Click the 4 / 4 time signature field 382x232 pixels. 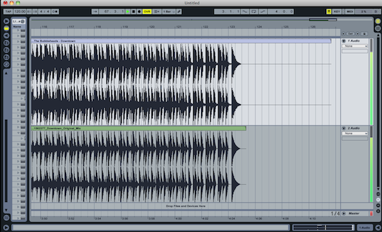[x=45, y=12]
